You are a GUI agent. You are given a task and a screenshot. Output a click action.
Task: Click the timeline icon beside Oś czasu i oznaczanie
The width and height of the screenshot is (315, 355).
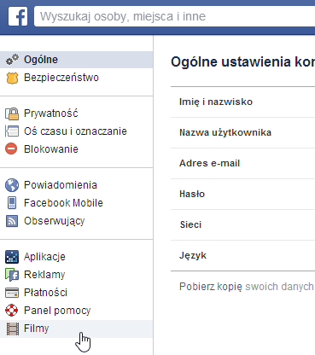(x=12, y=131)
